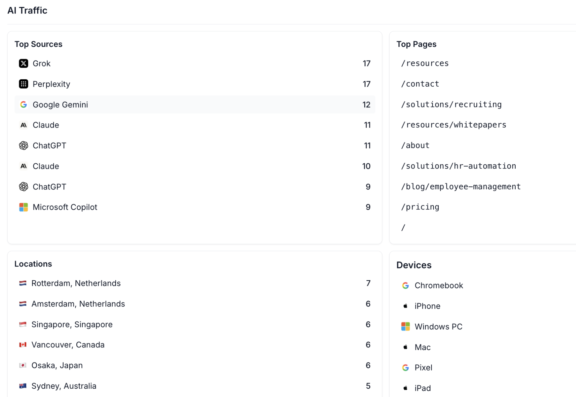Viewport: 576px width, 397px height.
Task: Click the Microsoft Copilot icon
Action: point(23,207)
